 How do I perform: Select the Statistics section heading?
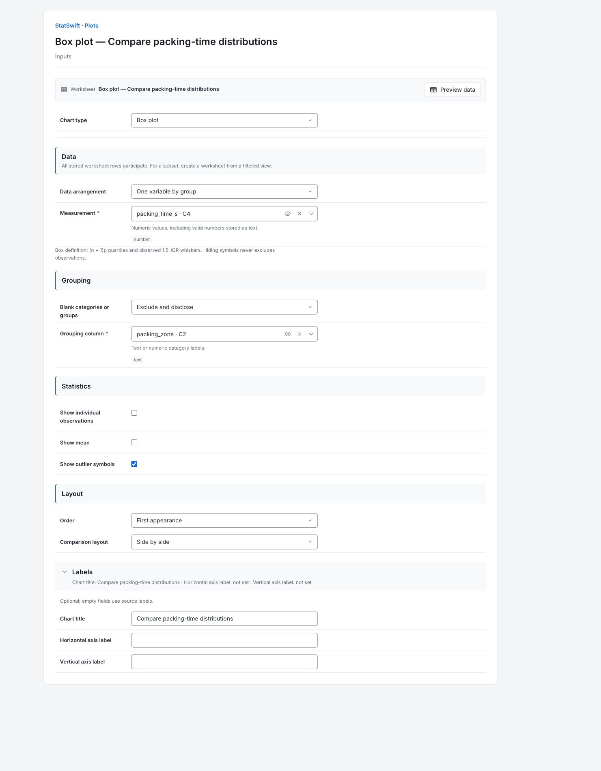pyautogui.click(x=76, y=386)
